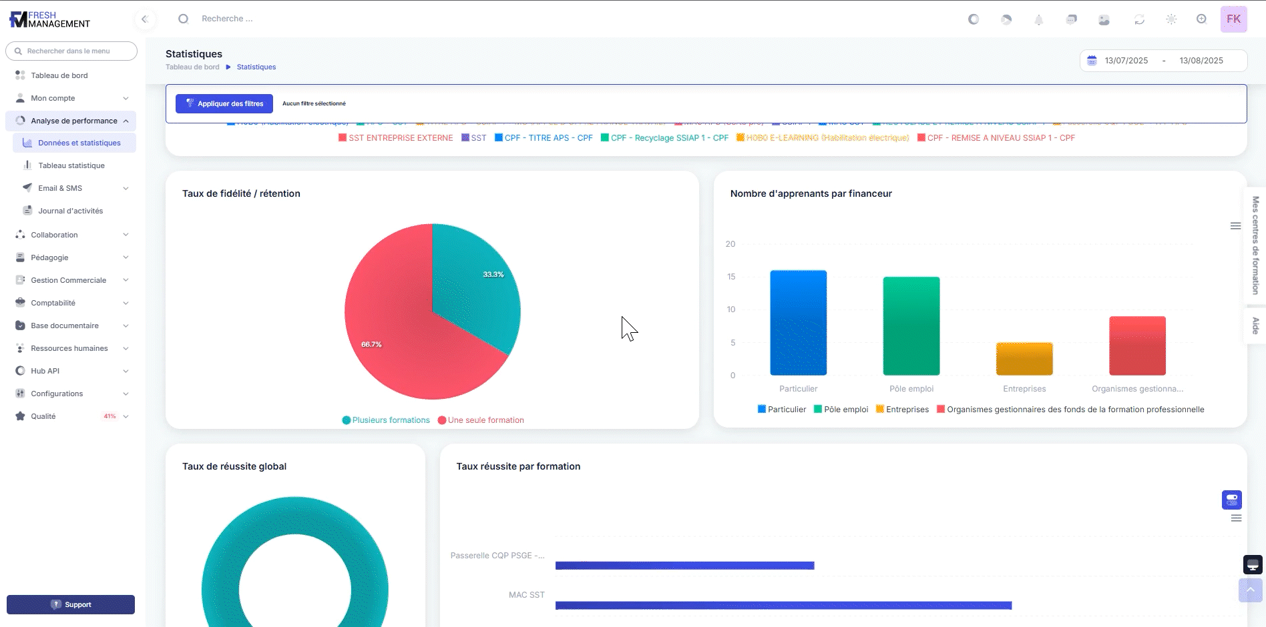This screenshot has width=1266, height=627.
Task: Collapse the sidebar with the arrow icon
Action: tap(145, 19)
